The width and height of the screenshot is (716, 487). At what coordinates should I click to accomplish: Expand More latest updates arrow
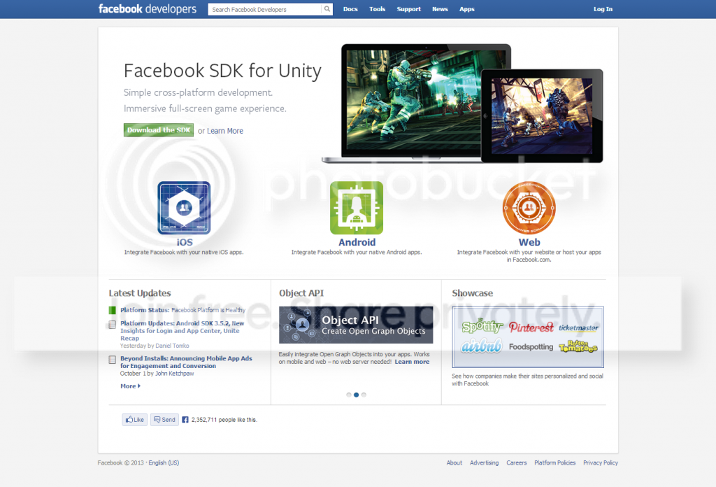pos(139,386)
